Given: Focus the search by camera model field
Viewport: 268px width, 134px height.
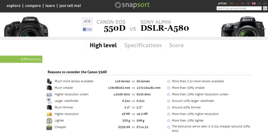Looking at the screenshot, I should [x=239, y=8].
